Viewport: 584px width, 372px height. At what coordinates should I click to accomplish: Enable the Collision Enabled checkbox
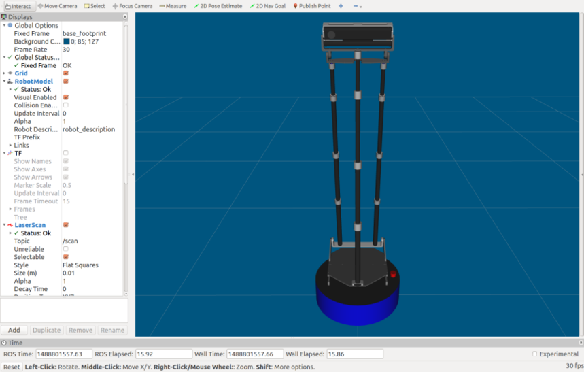(66, 105)
